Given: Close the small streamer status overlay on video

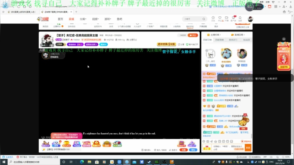Looking at the screenshot, I should pos(64,53).
